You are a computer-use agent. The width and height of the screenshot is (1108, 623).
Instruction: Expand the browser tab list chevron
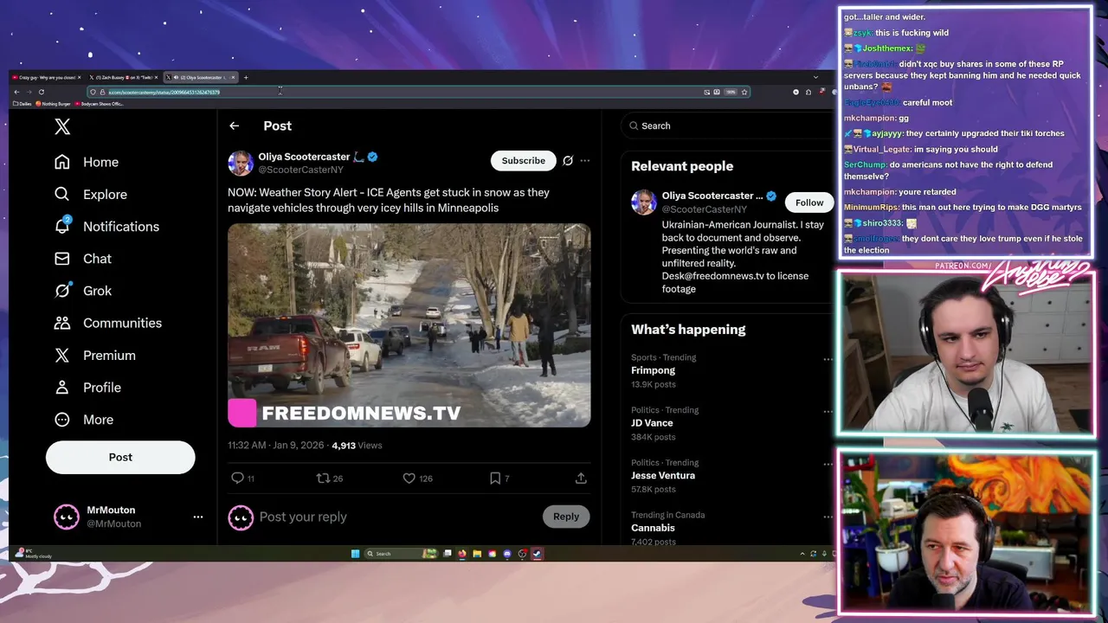815,77
